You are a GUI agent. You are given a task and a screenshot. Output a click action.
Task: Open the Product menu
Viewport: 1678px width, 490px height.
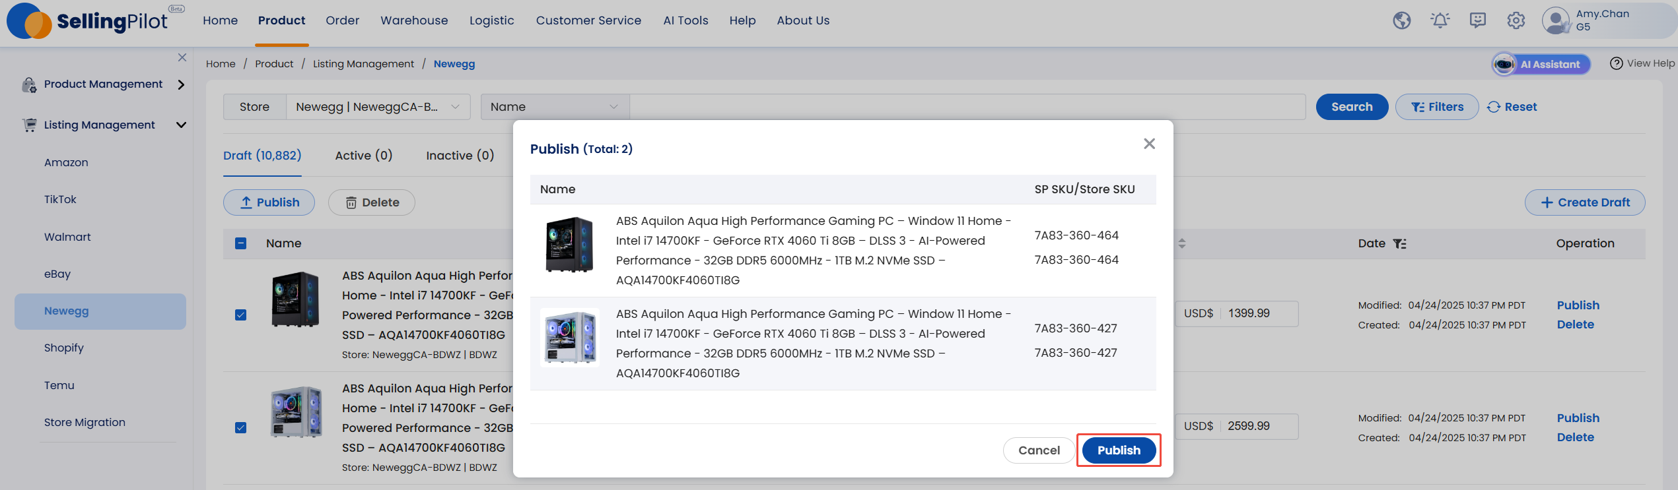point(281,20)
